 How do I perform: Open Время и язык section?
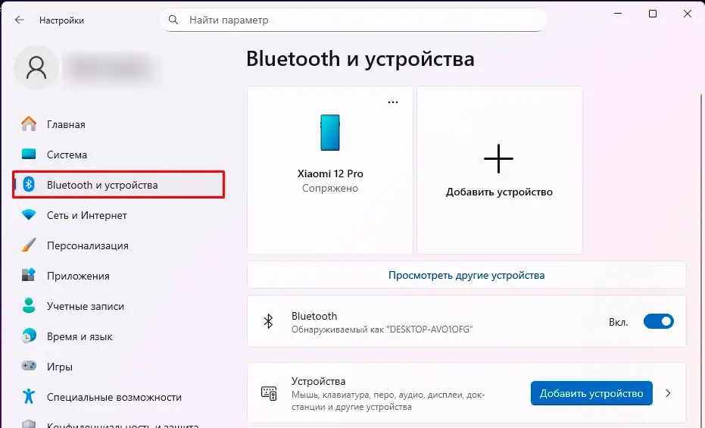click(x=119, y=336)
